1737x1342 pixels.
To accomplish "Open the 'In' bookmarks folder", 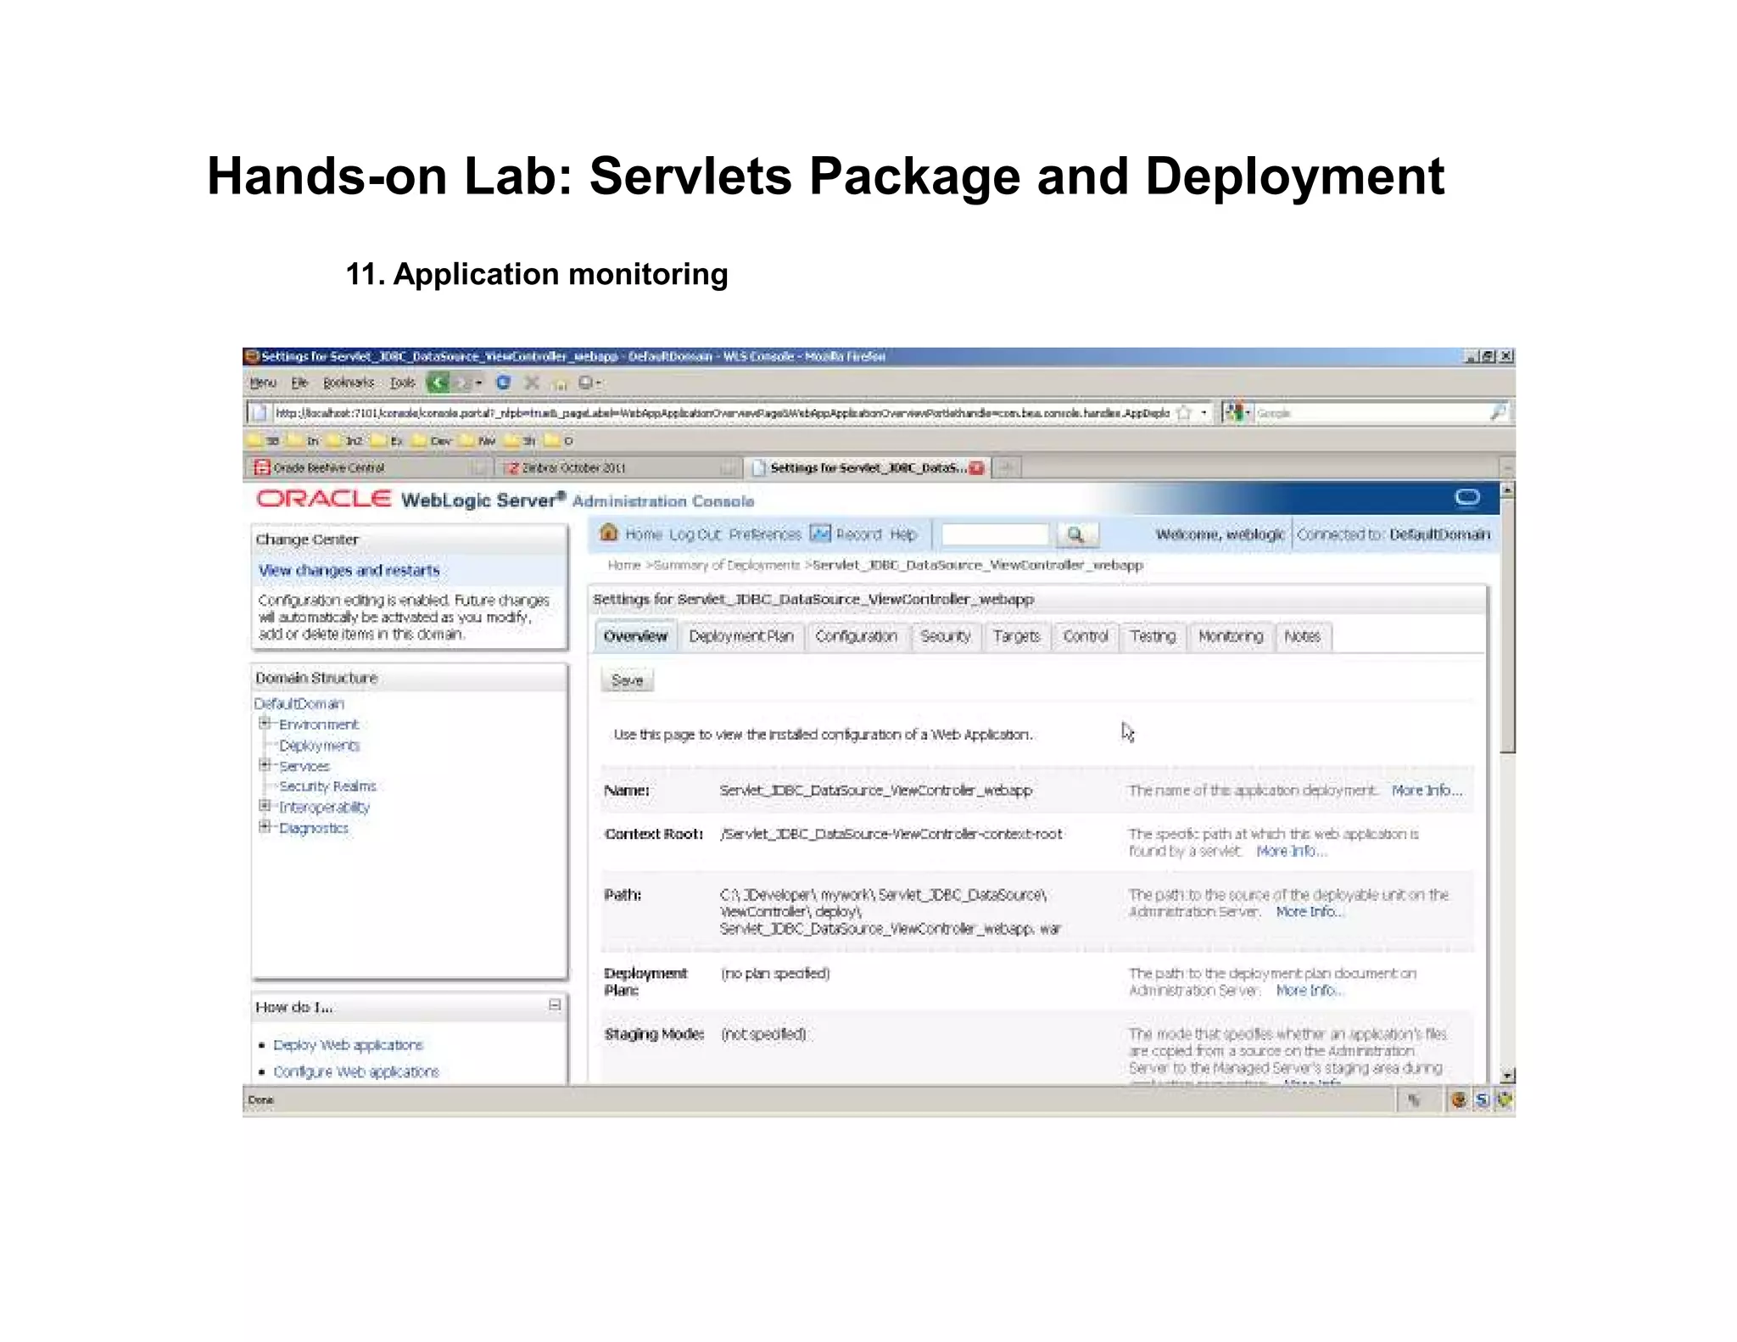I will pos(303,441).
